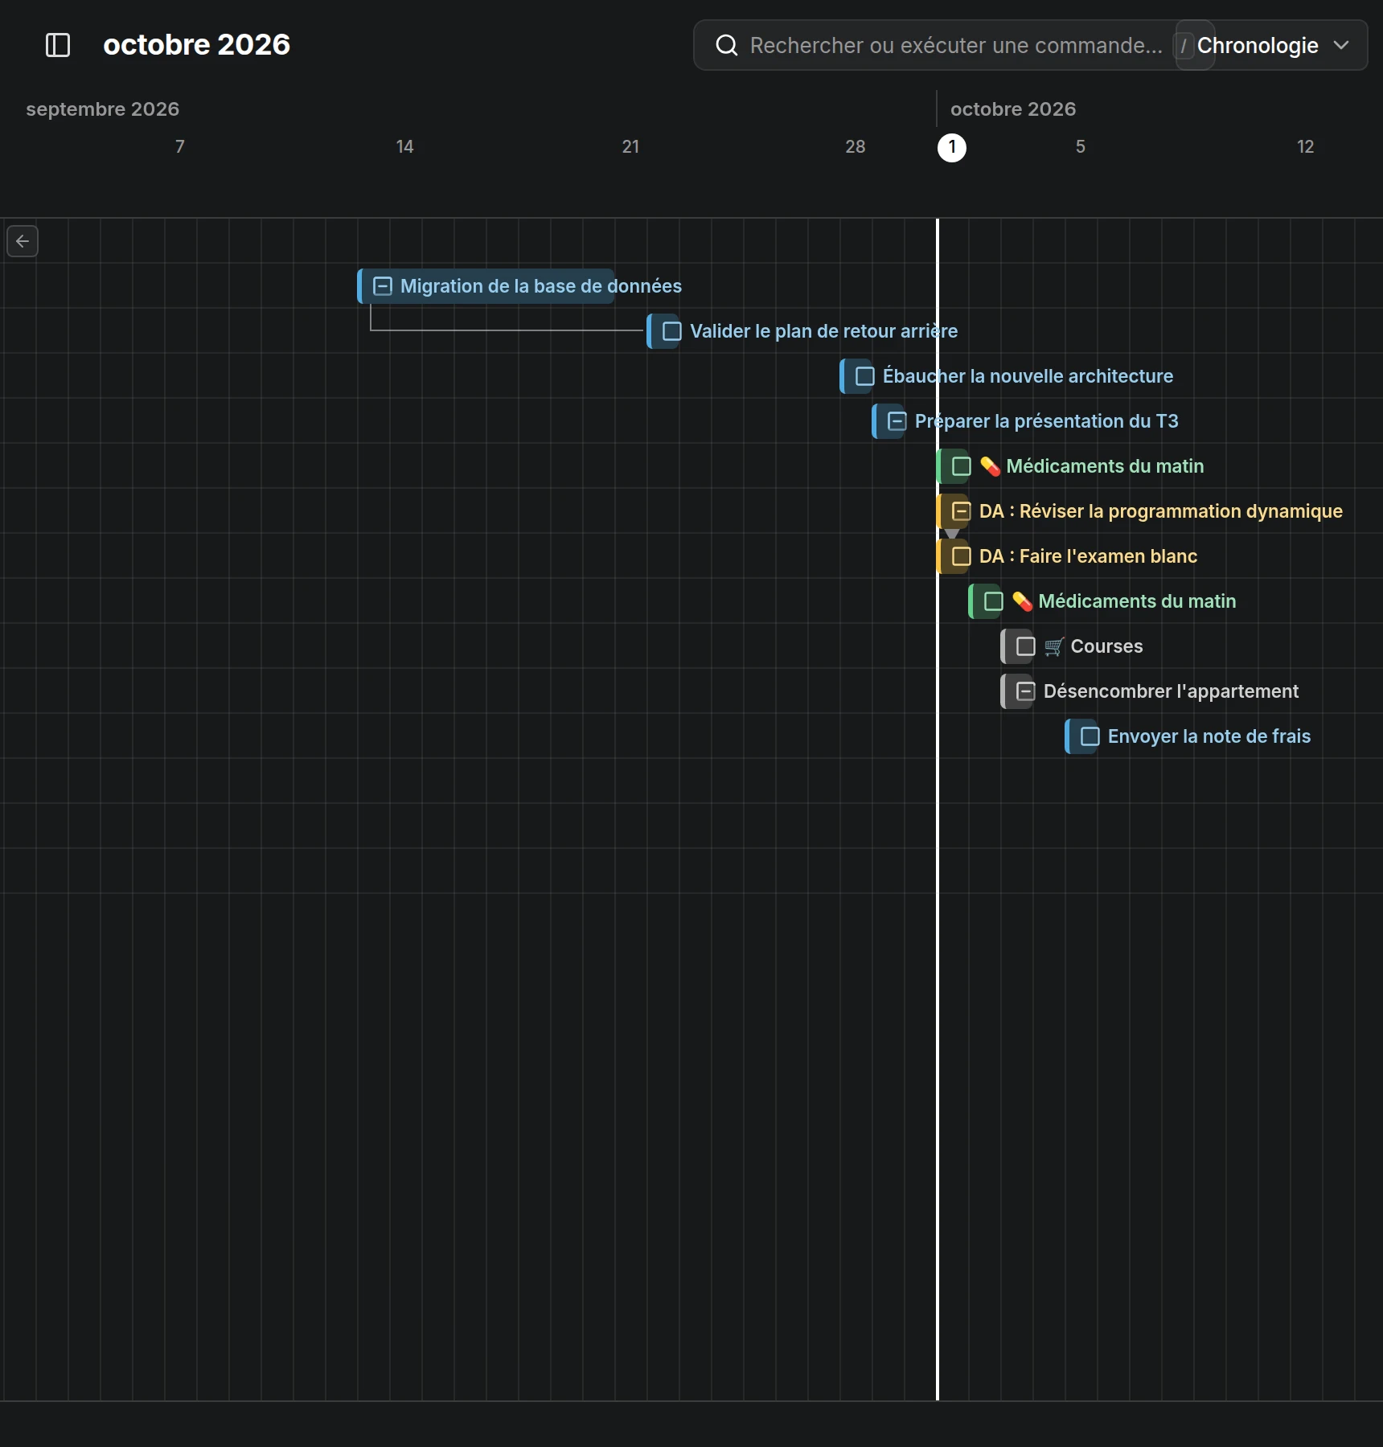Select the DA : Faire l'examen blanc task

click(1088, 556)
